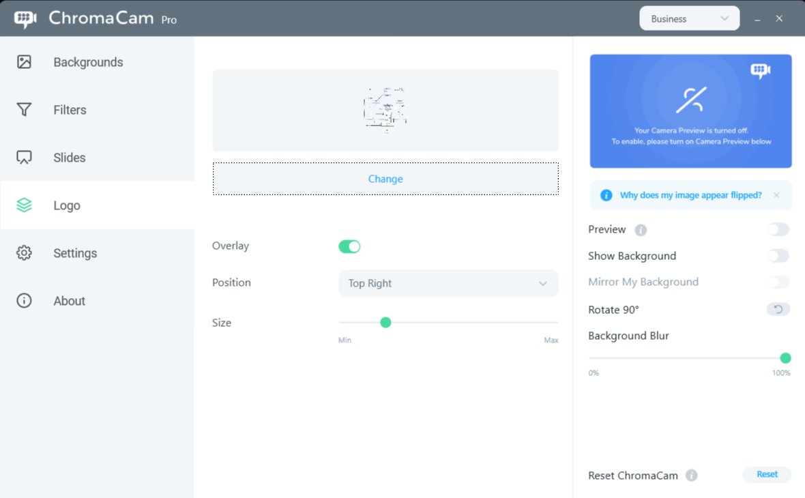Dismiss the flipped image tip with X
The width and height of the screenshot is (805, 498).
pyautogui.click(x=777, y=195)
